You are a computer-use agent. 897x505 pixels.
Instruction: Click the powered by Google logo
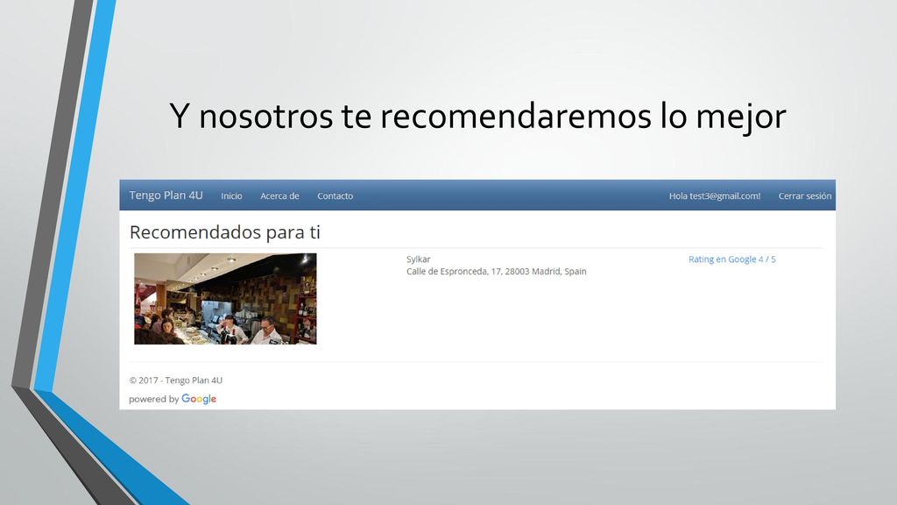173,399
